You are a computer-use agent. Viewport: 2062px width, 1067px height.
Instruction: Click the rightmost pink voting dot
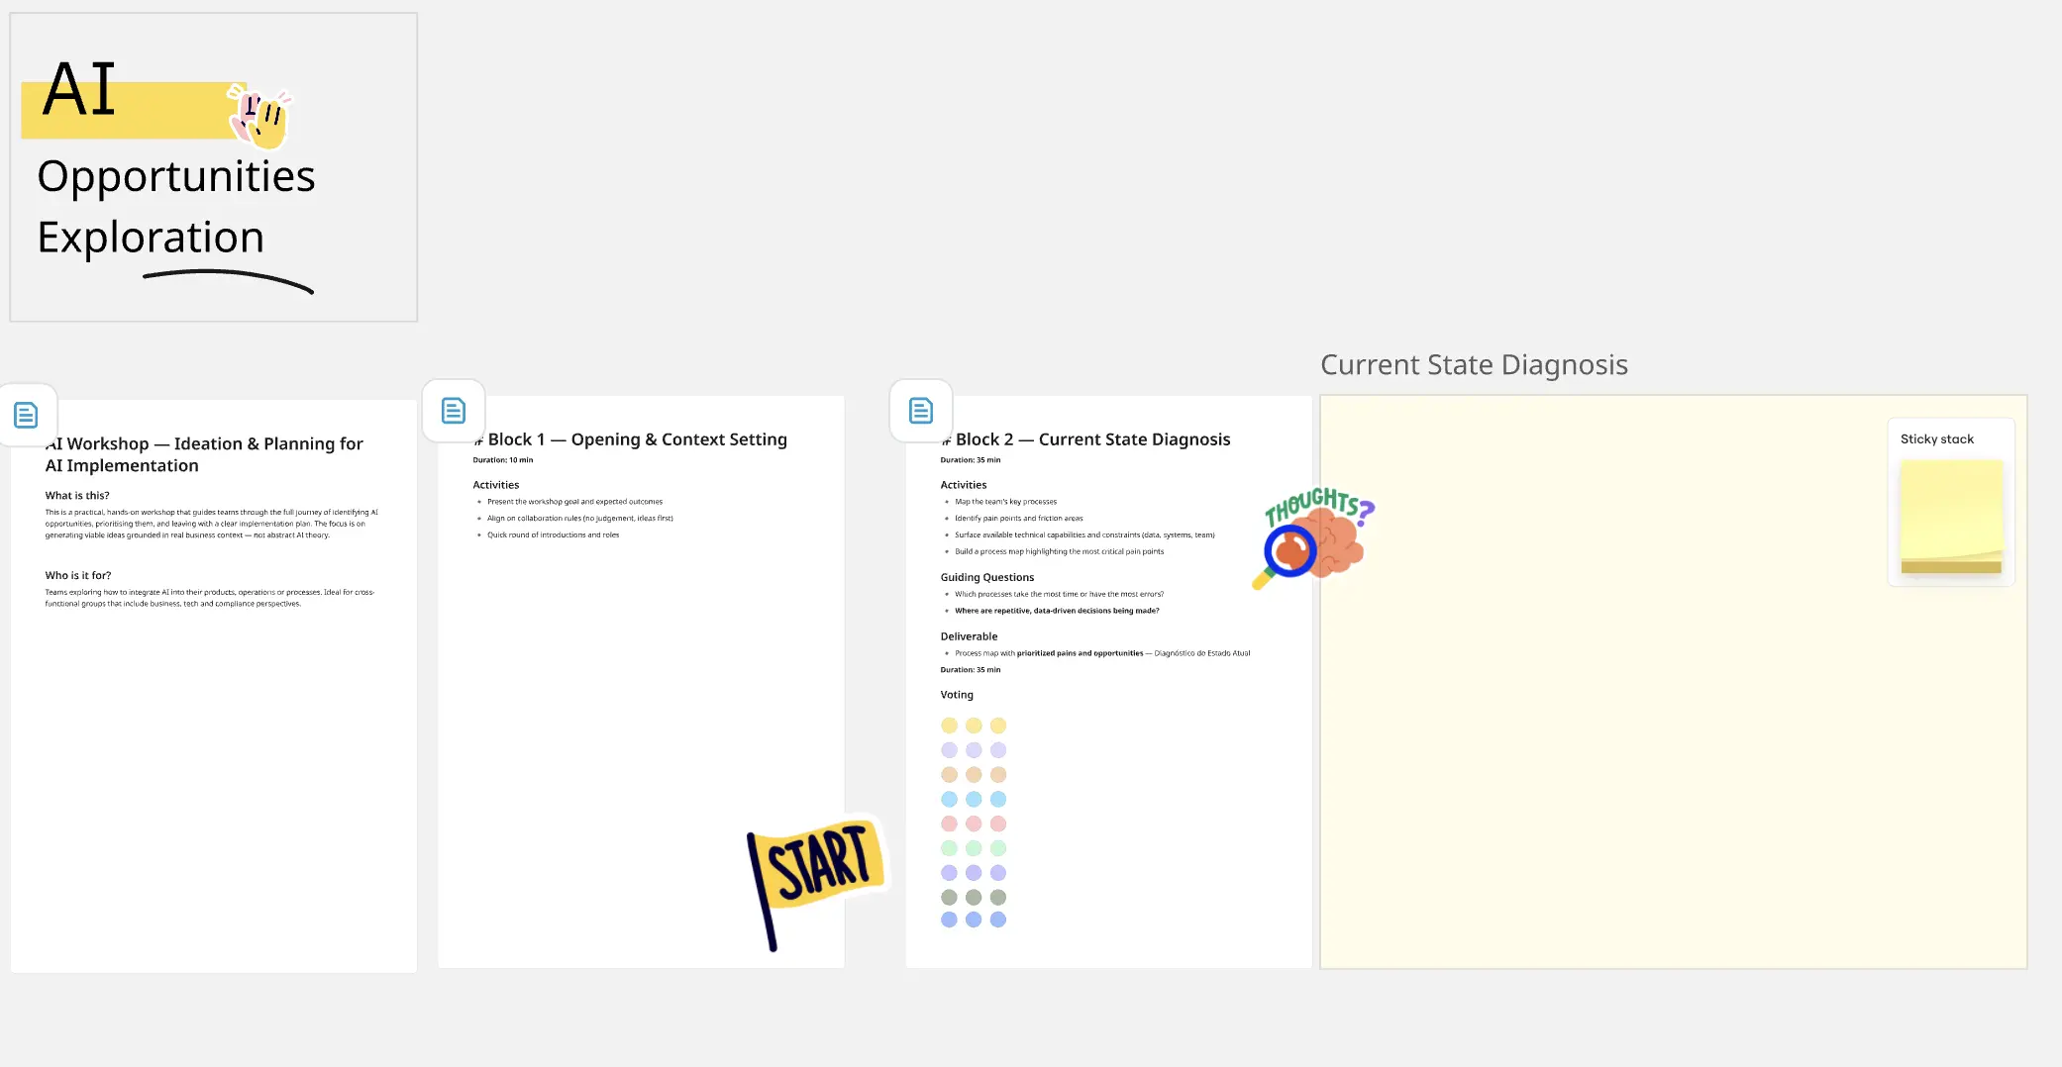click(998, 824)
